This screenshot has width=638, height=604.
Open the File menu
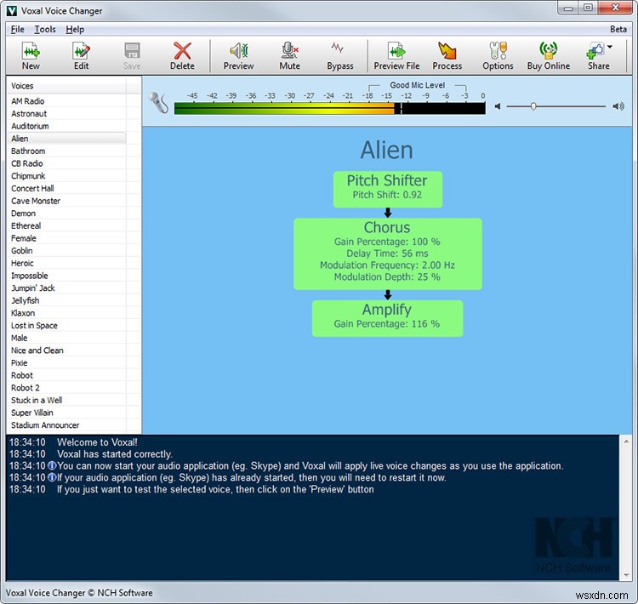pos(18,29)
